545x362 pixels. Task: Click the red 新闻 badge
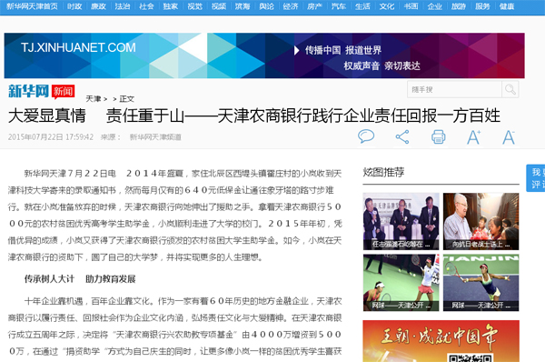pos(64,92)
